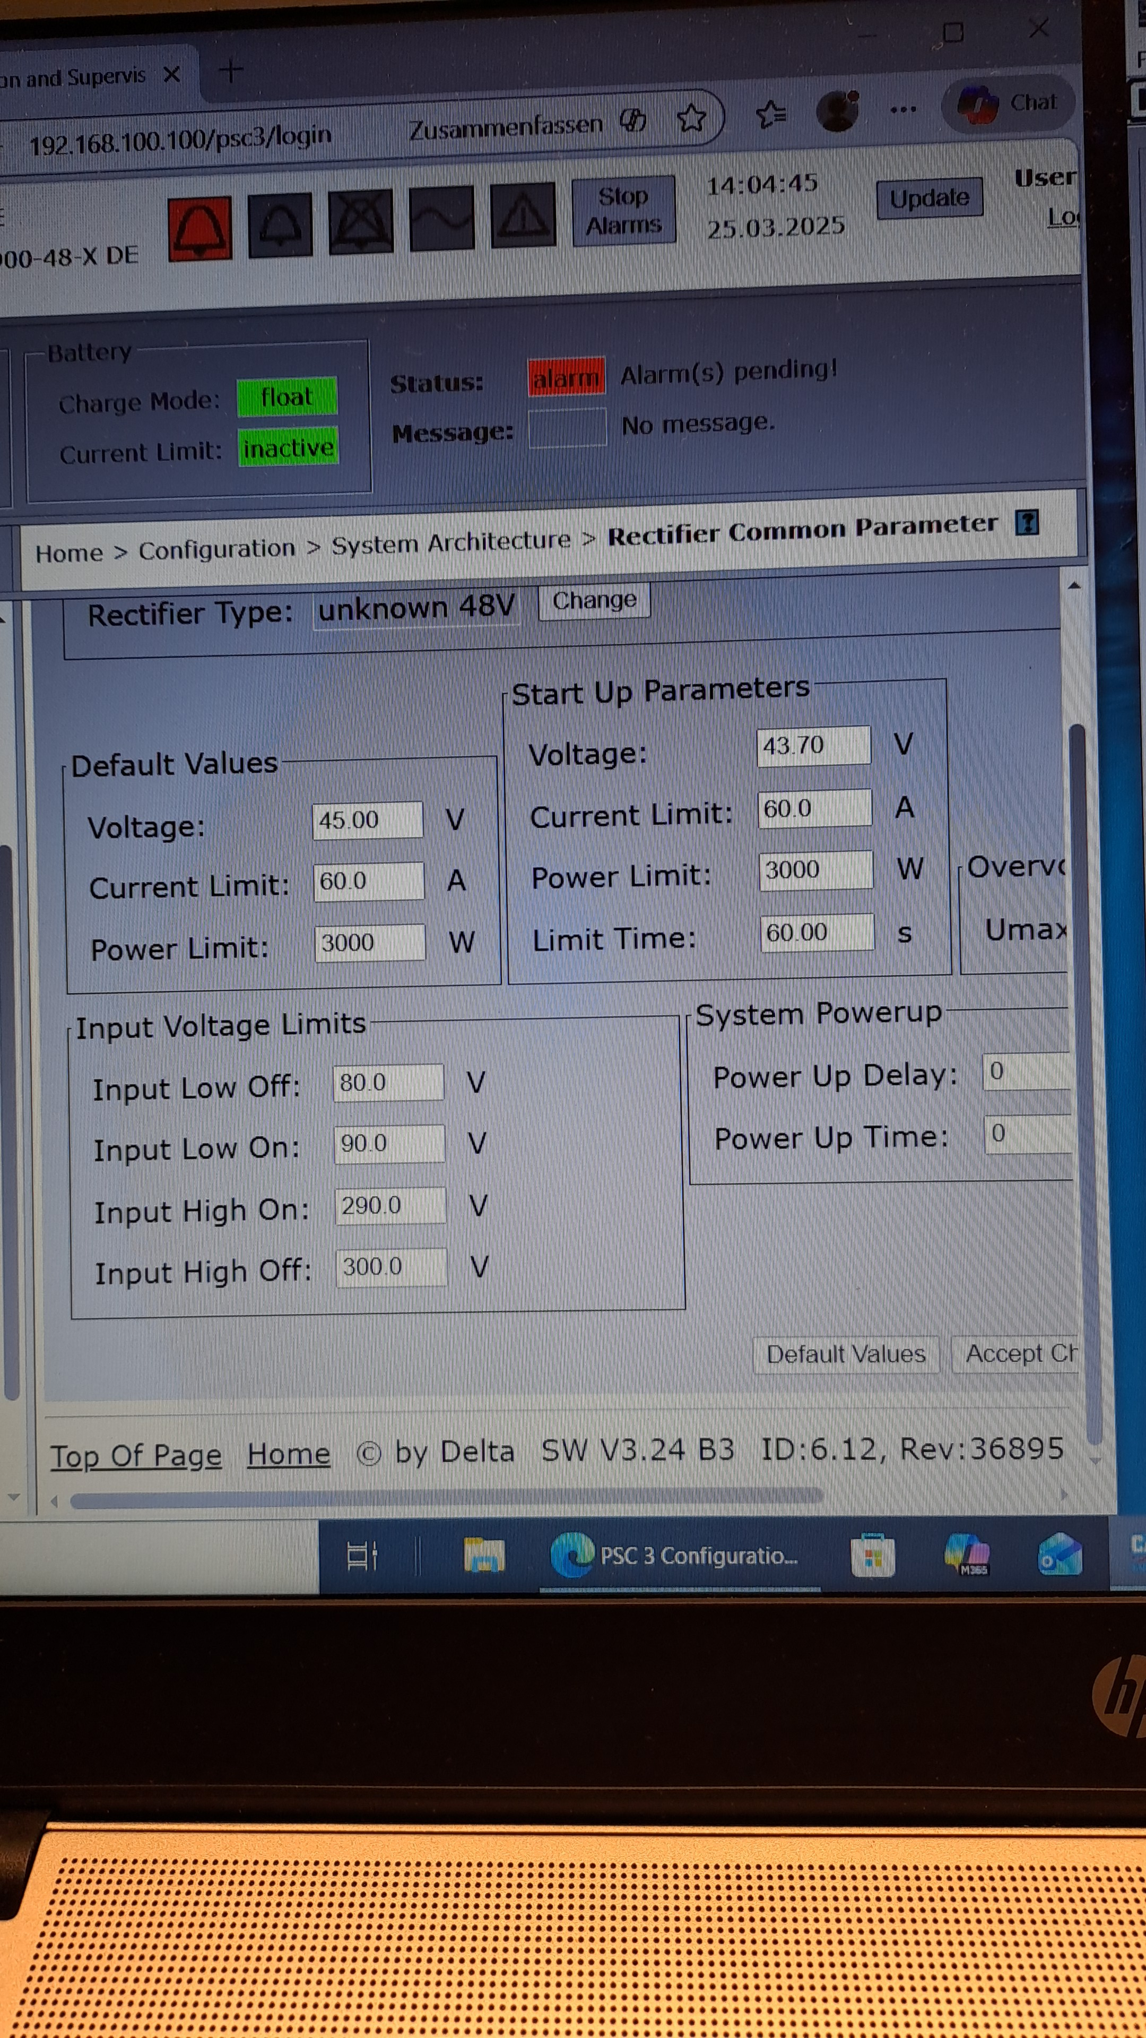Open browser three-dot settings menu
The height and width of the screenshot is (2038, 1146).
click(x=902, y=109)
